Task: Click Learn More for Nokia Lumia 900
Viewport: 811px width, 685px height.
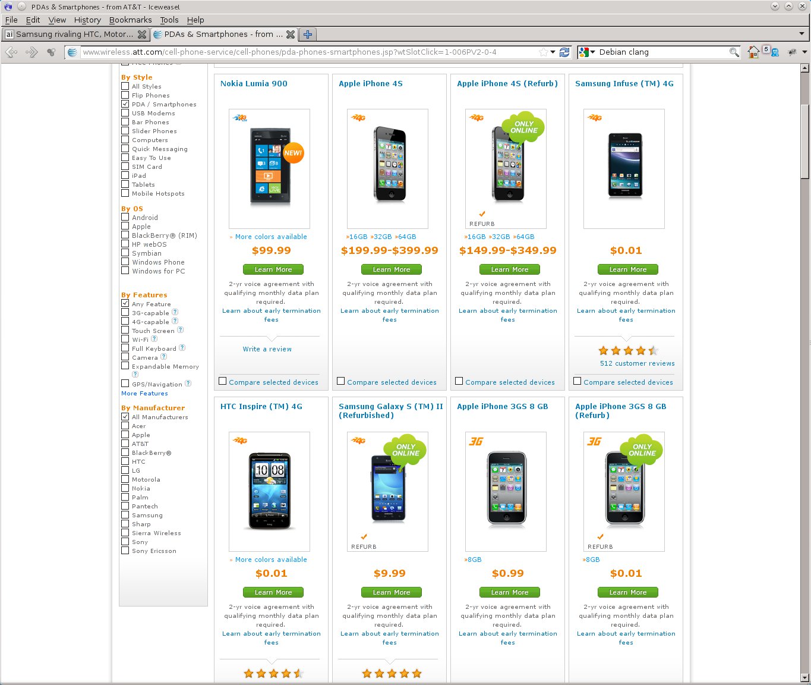Action: coord(273,269)
